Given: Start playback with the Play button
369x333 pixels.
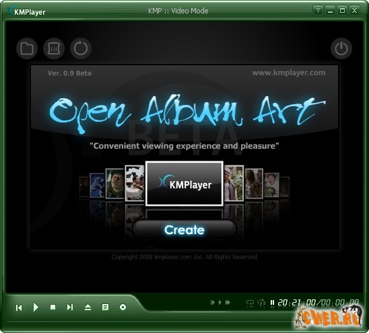Looking at the screenshot, I should pos(36,307).
